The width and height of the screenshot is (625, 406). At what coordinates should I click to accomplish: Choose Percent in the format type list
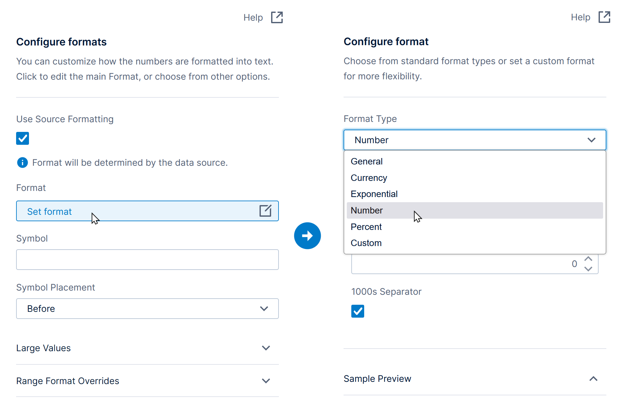(x=366, y=227)
